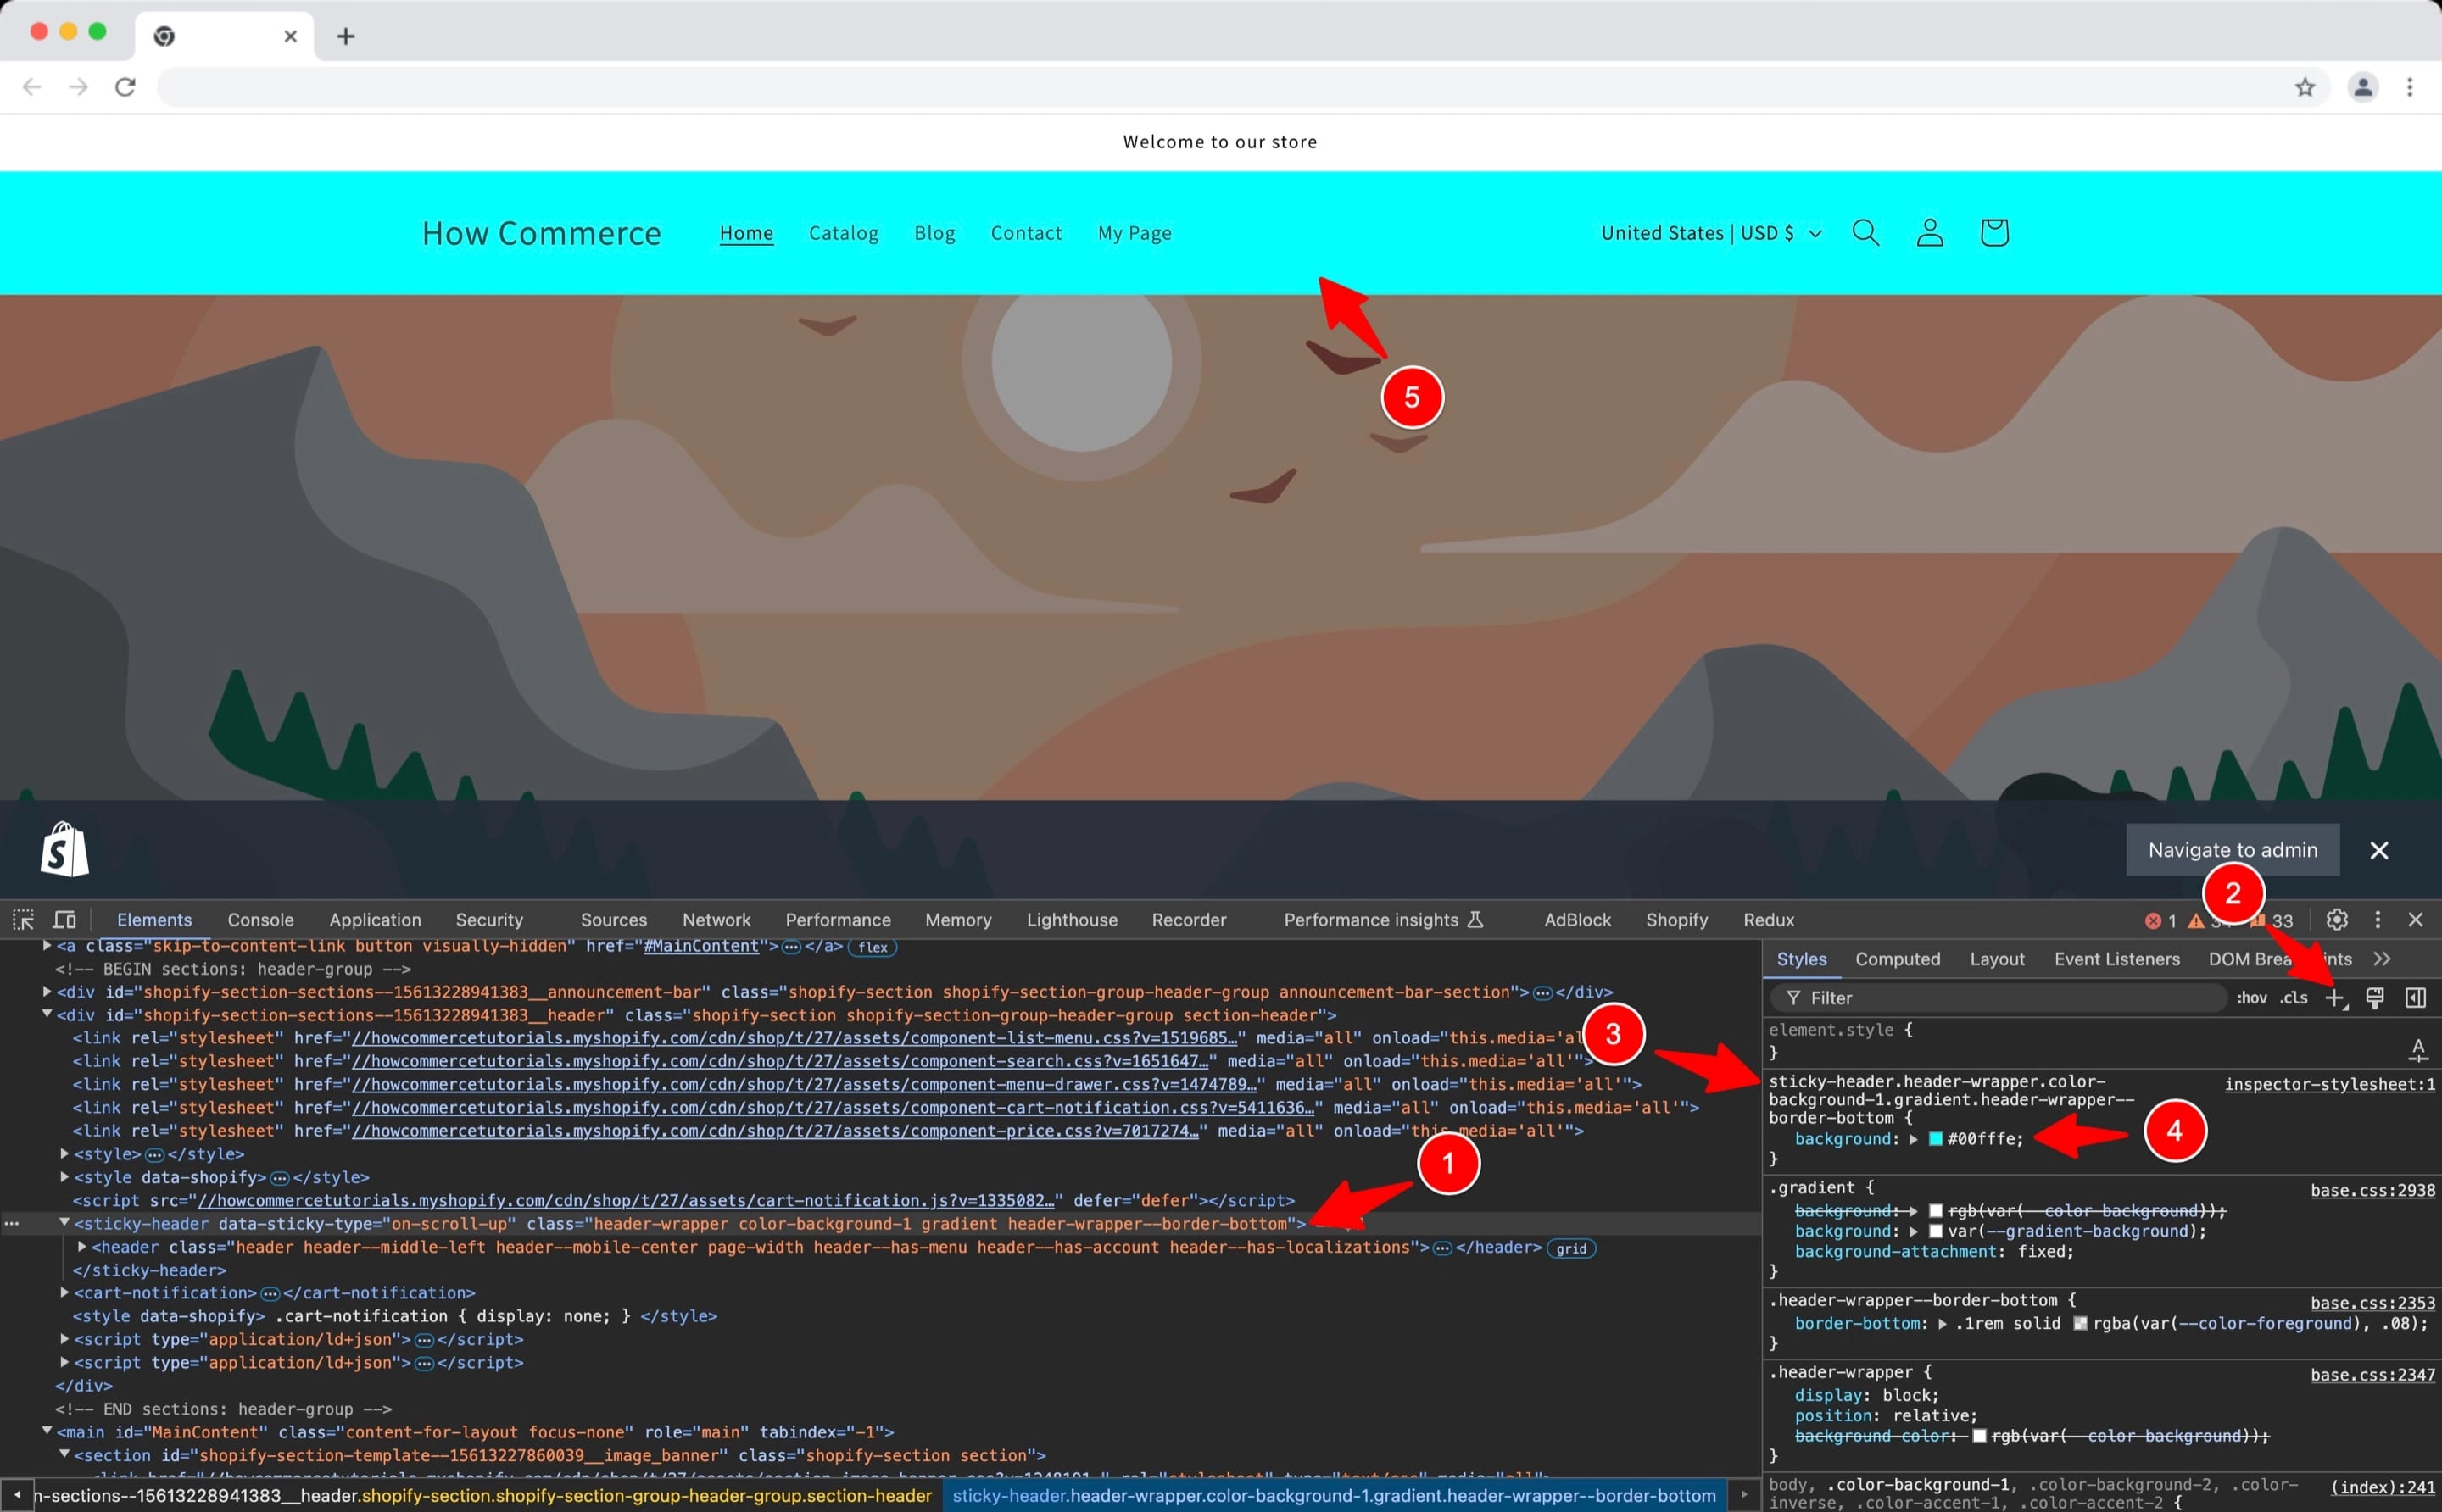Switch to the Console tab
Viewport: 2442px width, 1512px height.
tap(260, 920)
